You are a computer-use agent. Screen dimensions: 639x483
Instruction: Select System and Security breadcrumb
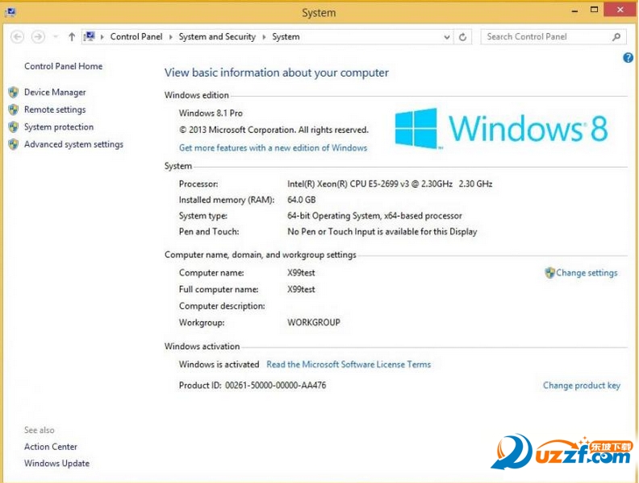[217, 36]
